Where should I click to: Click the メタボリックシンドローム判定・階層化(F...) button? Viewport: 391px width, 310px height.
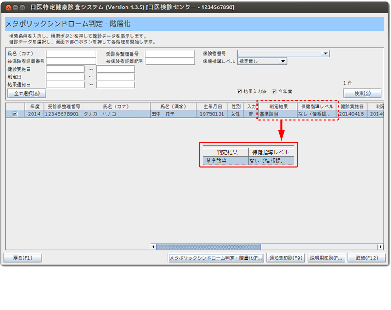pos(216,258)
